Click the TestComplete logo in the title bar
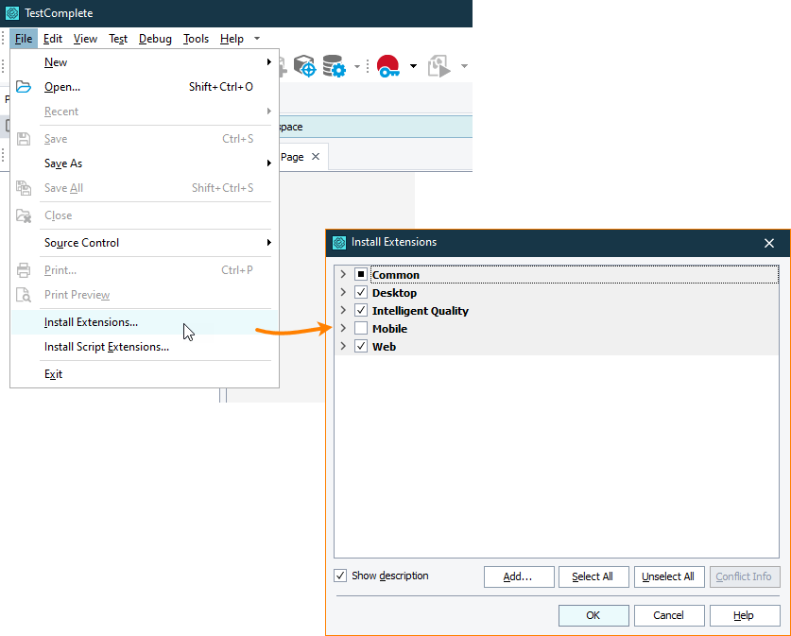Screen dimensions: 791x636 tap(12, 13)
